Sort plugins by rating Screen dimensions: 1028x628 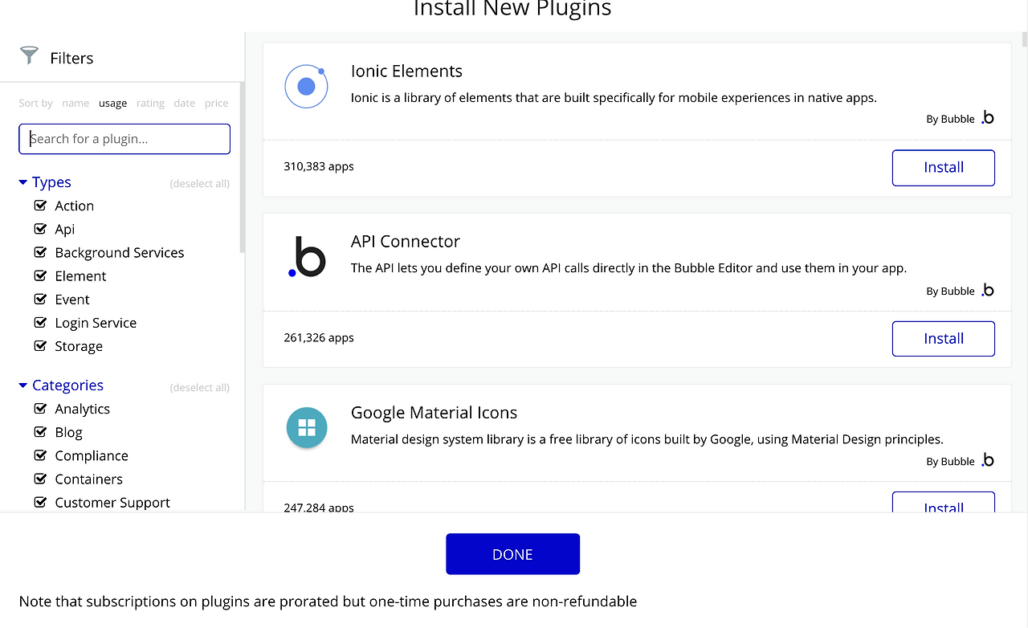(x=150, y=103)
